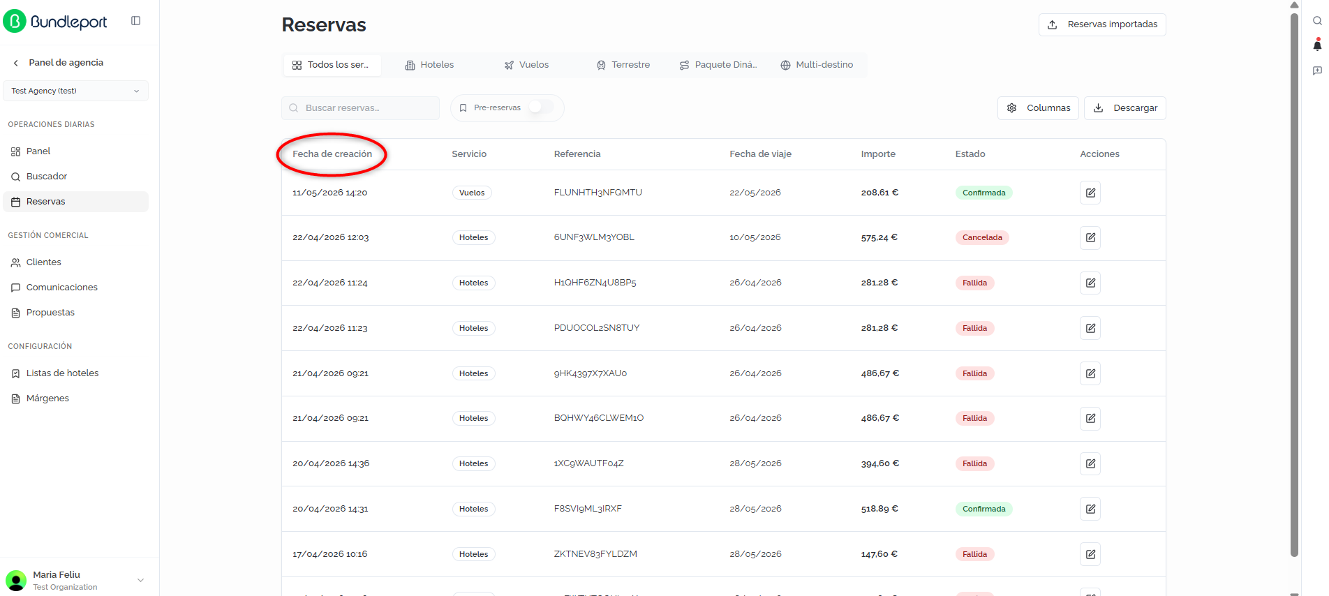Switch to Paquete Dinámico tab
Viewport: 1329px width, 596px height.
click(x=718, y=65)
